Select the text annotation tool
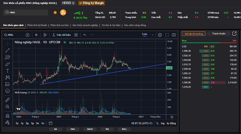241x134 pixels. coord(8,71)
